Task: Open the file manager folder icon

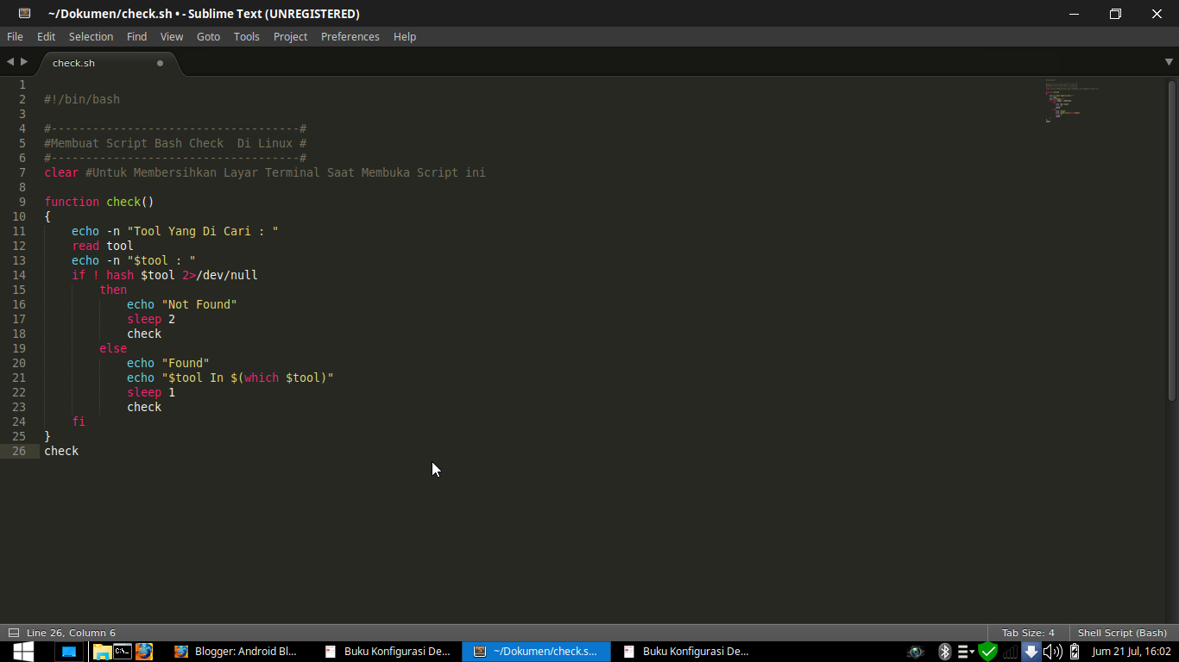Action: 102,652
